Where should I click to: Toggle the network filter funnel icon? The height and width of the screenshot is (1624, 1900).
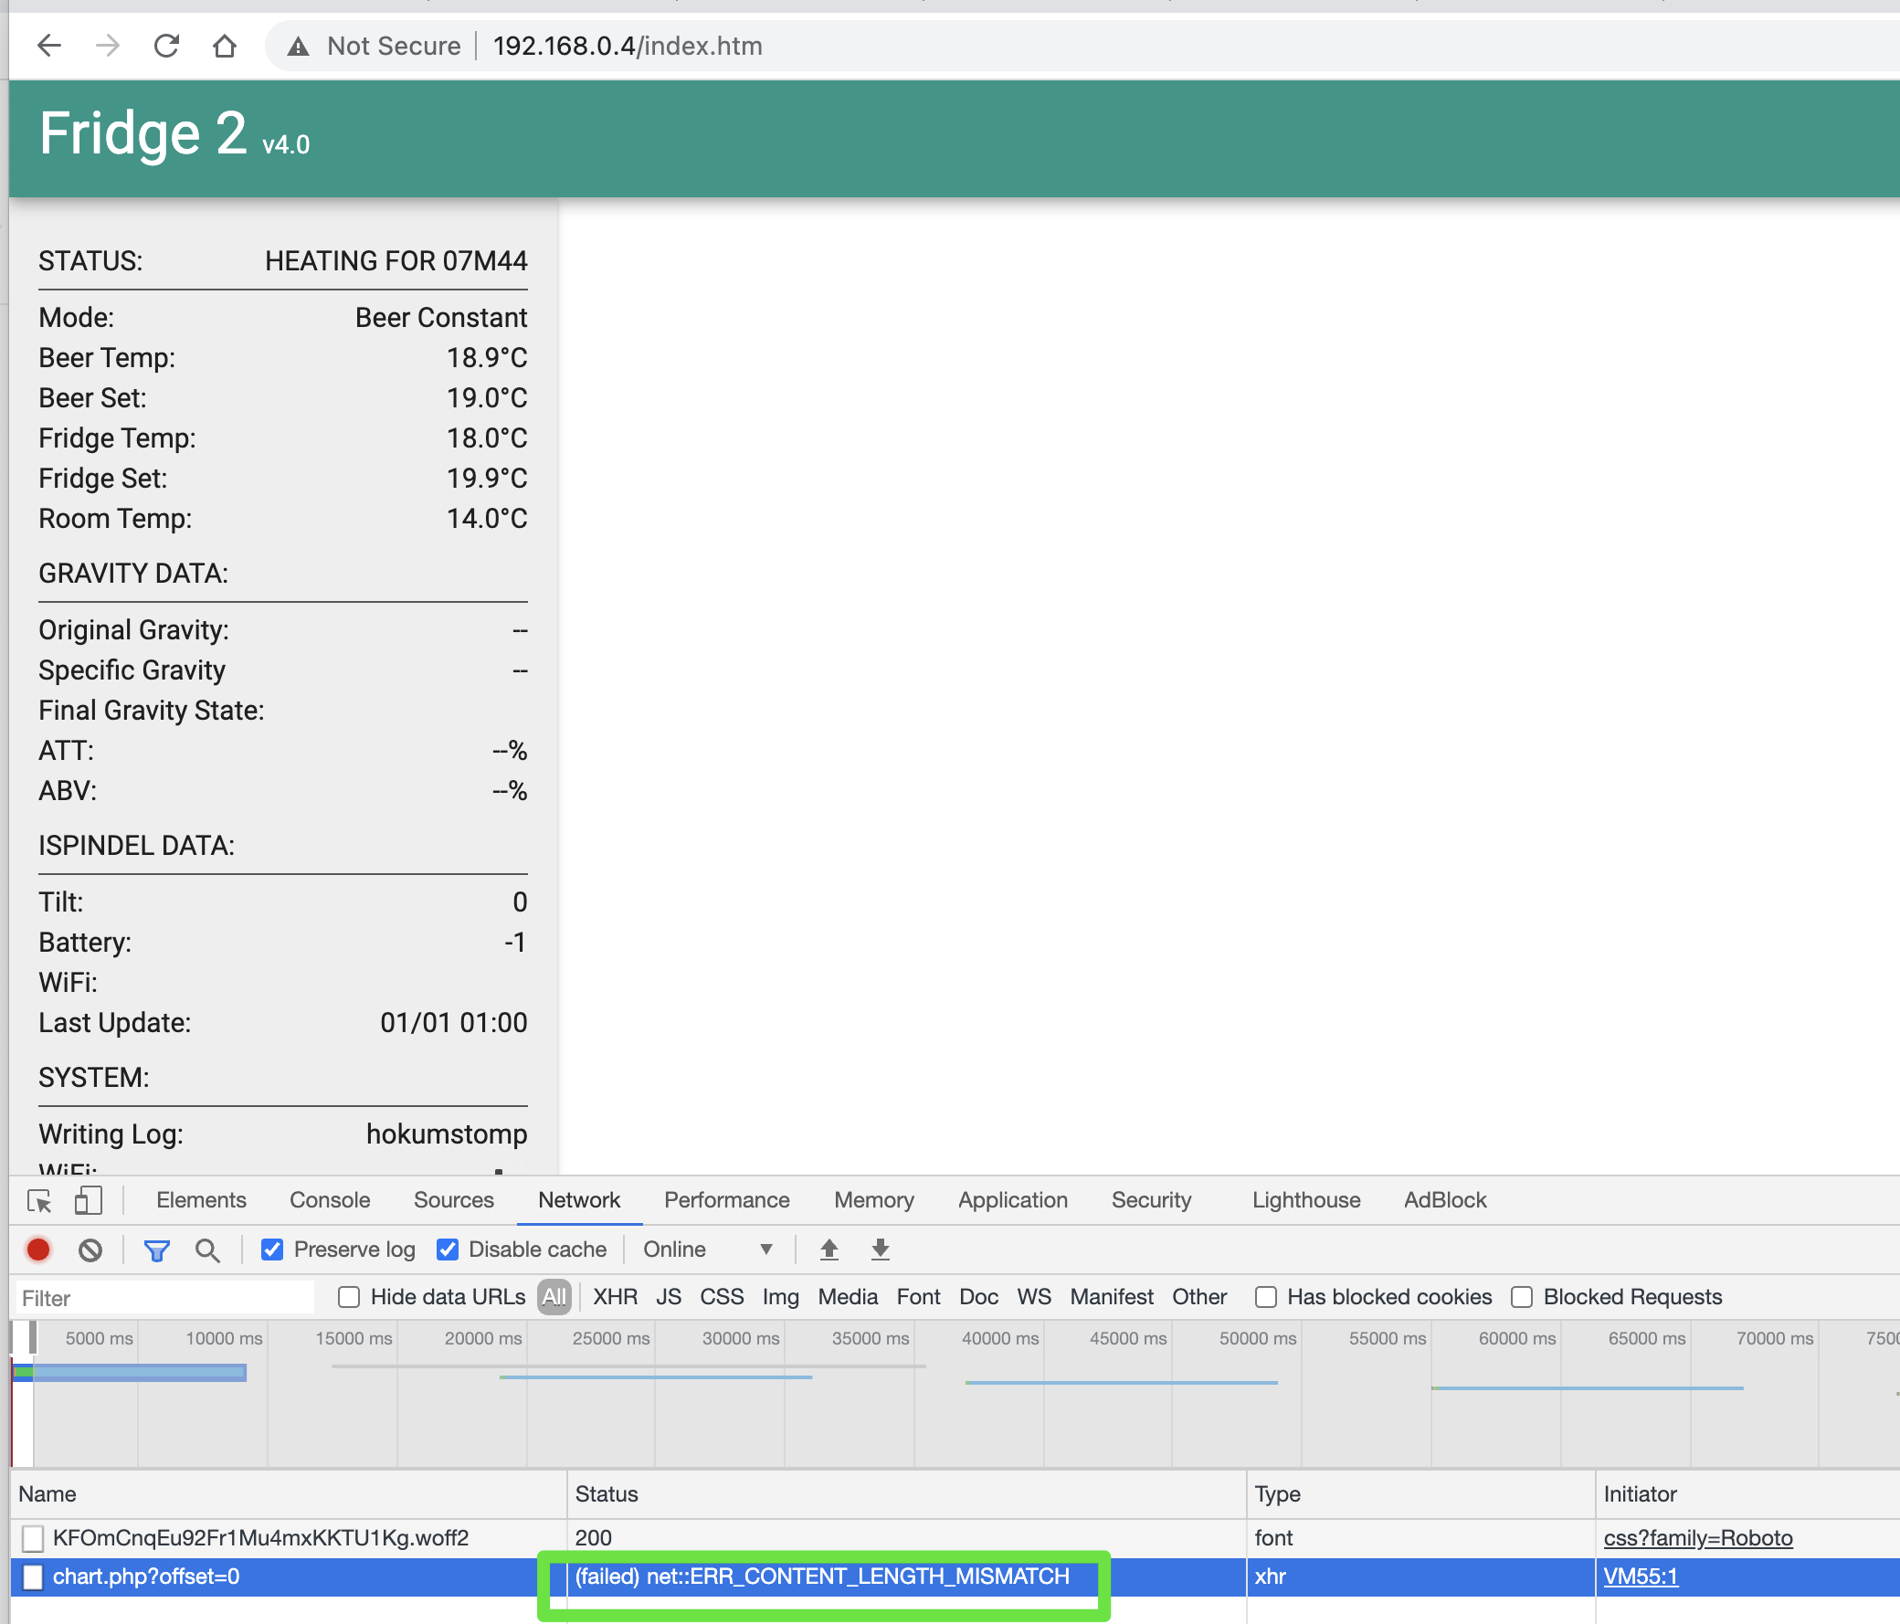(157, 1250)
